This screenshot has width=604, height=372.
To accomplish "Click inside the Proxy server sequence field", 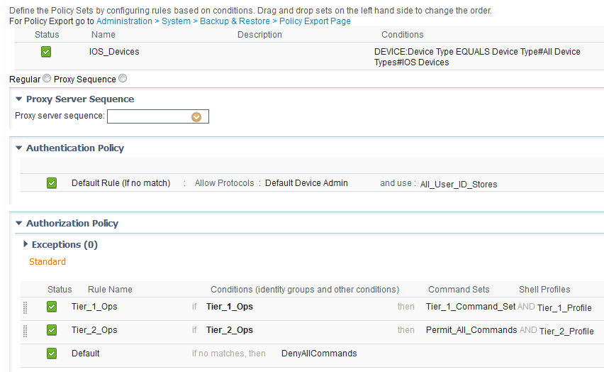I will pyautogui.click(x=150, y=116).
